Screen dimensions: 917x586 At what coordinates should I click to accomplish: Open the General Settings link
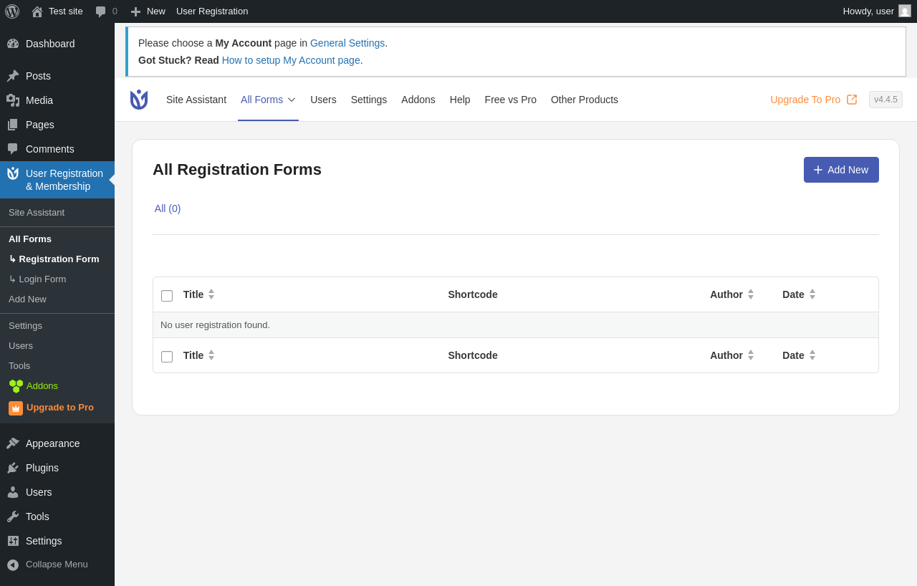click(x=347, y=43)
